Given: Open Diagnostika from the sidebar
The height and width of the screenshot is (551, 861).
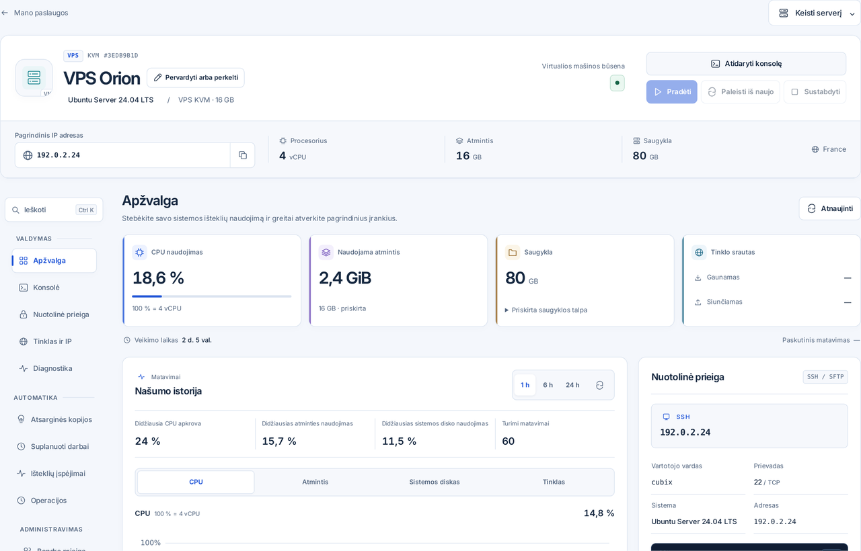Looking at the screenshot, I should coord(54,368).
